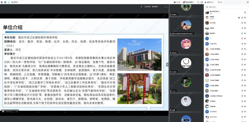249x122 pixels.
Task: Toggle camera for Anpanman
Action: [245, 117]
